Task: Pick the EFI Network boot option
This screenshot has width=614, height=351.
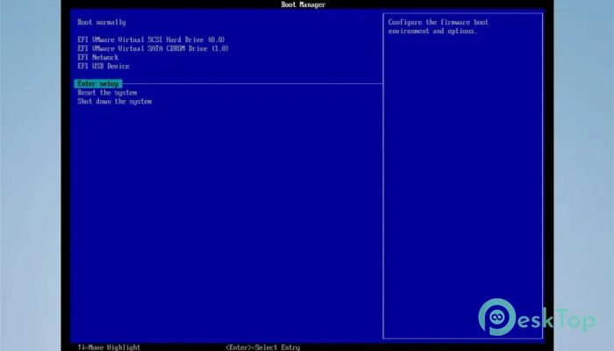Action: [x=98, y=57]
